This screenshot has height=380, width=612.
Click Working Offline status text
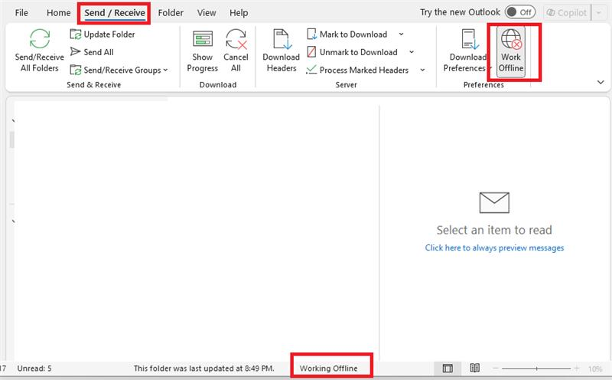coord(329,369)
